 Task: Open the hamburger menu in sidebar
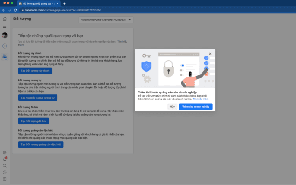[x=5, y=27]
